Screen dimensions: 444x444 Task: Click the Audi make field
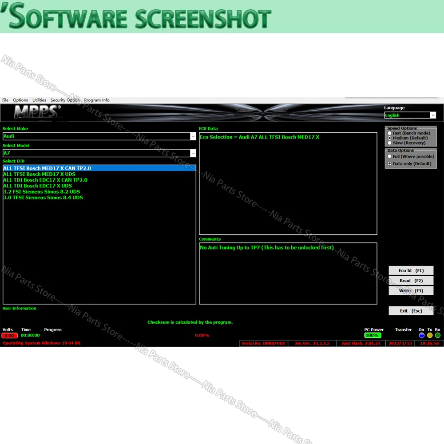click(x=96, y=136)
